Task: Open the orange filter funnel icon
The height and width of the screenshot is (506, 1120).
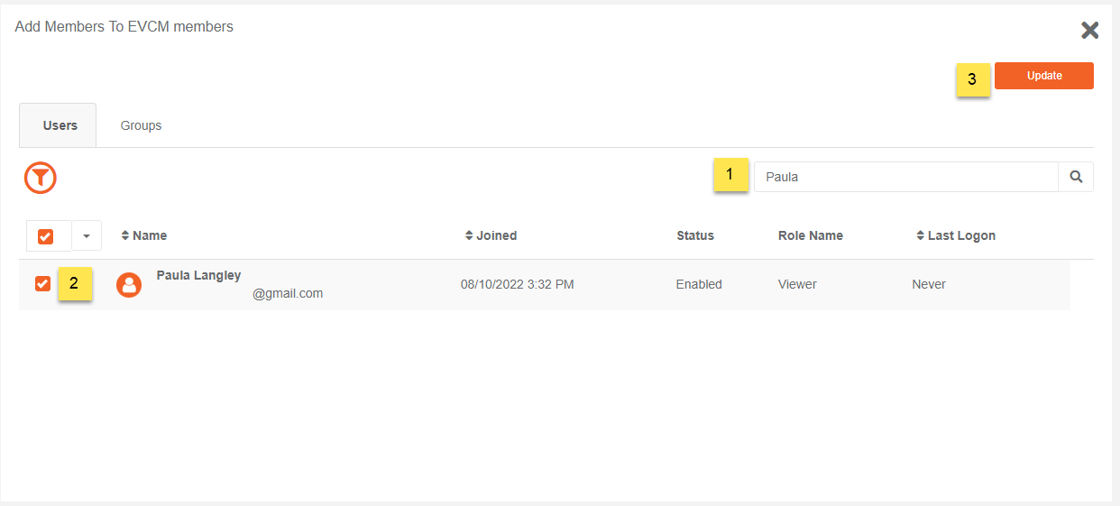Action: click(x=41, y=178)
